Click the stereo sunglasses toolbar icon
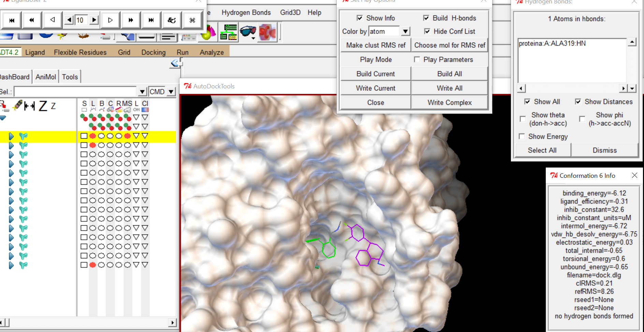644x332 pixels. 248,32
